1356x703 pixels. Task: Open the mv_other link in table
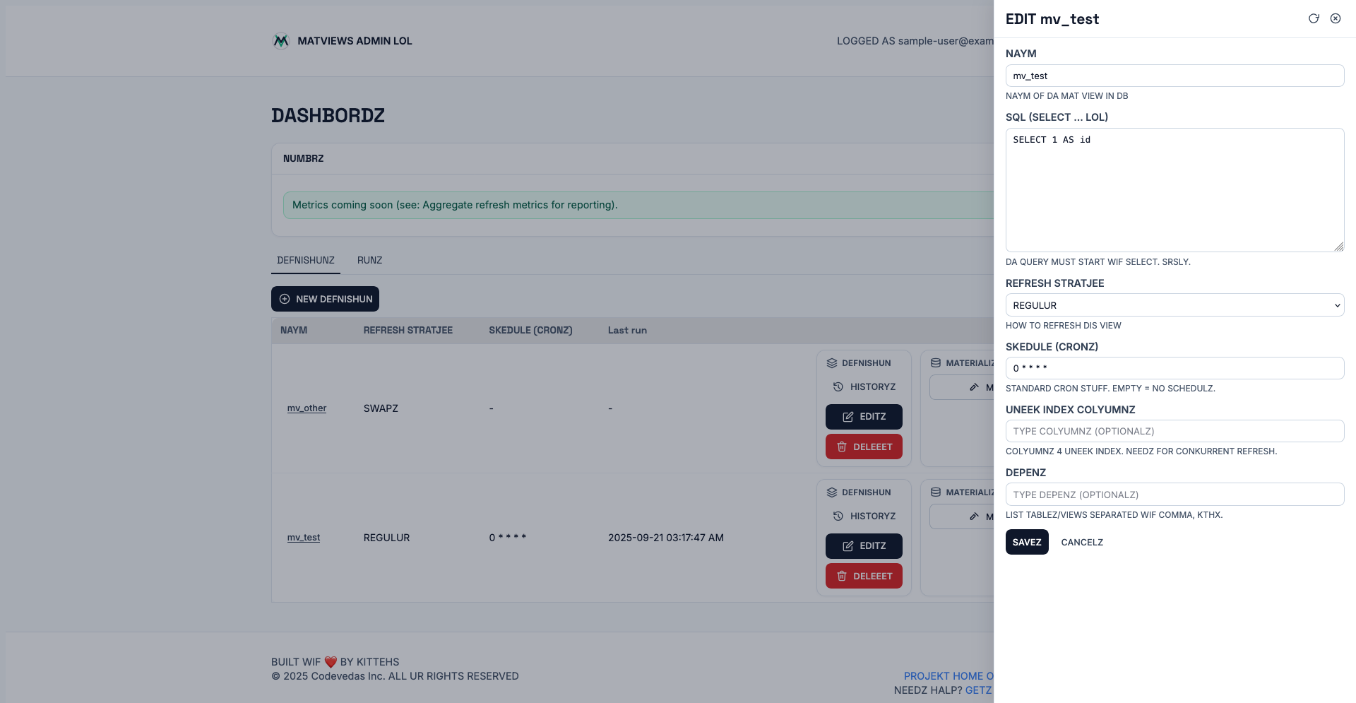point(307,408)
